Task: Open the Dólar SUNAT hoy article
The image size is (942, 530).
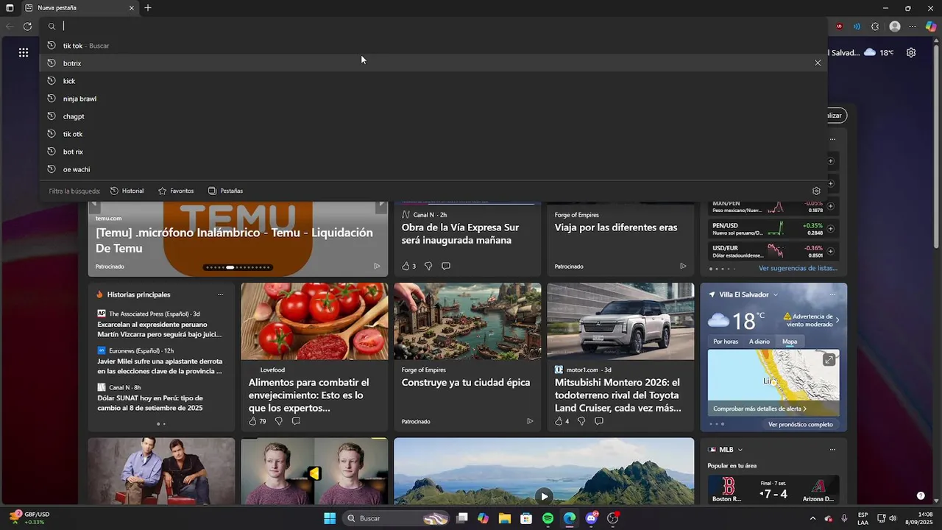Action: tap(150, 403)
